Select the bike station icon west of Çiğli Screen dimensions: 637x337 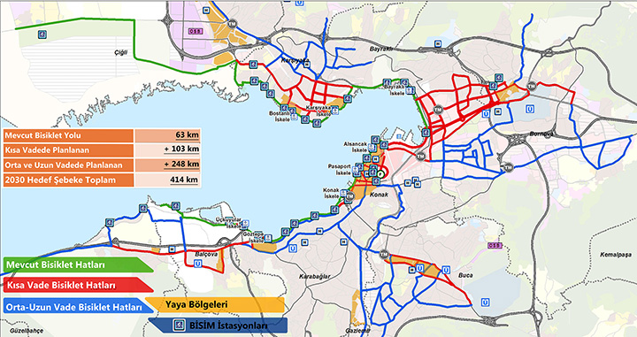coord(42,34)
